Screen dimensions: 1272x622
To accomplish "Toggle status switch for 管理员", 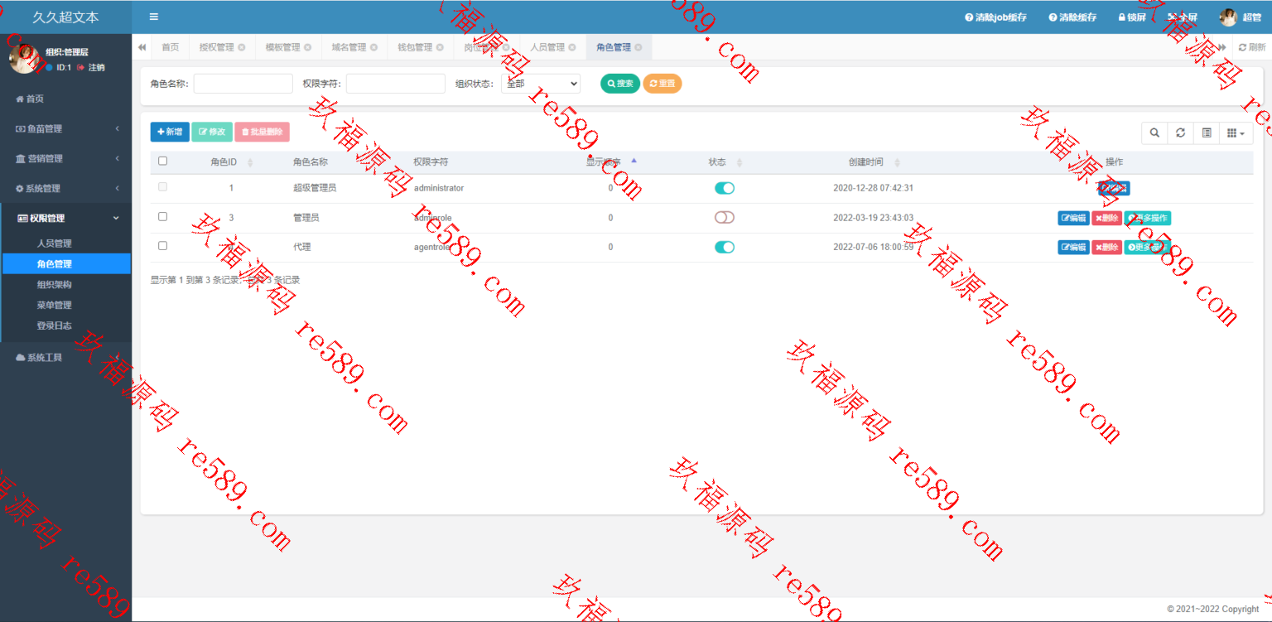I will 725,218.
